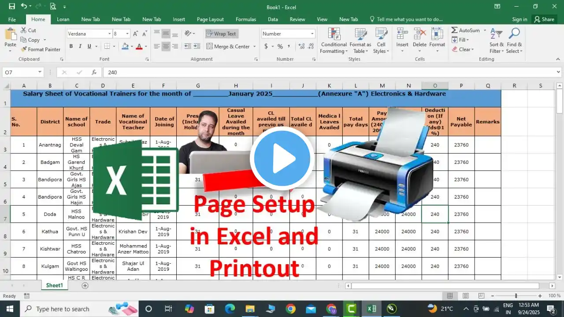
Task: Switch to the Page Layout ribbon tab
Action: pyautogui.click(x=210, y=19)
